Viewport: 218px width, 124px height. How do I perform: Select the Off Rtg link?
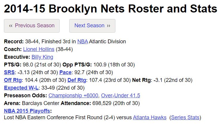13,80
